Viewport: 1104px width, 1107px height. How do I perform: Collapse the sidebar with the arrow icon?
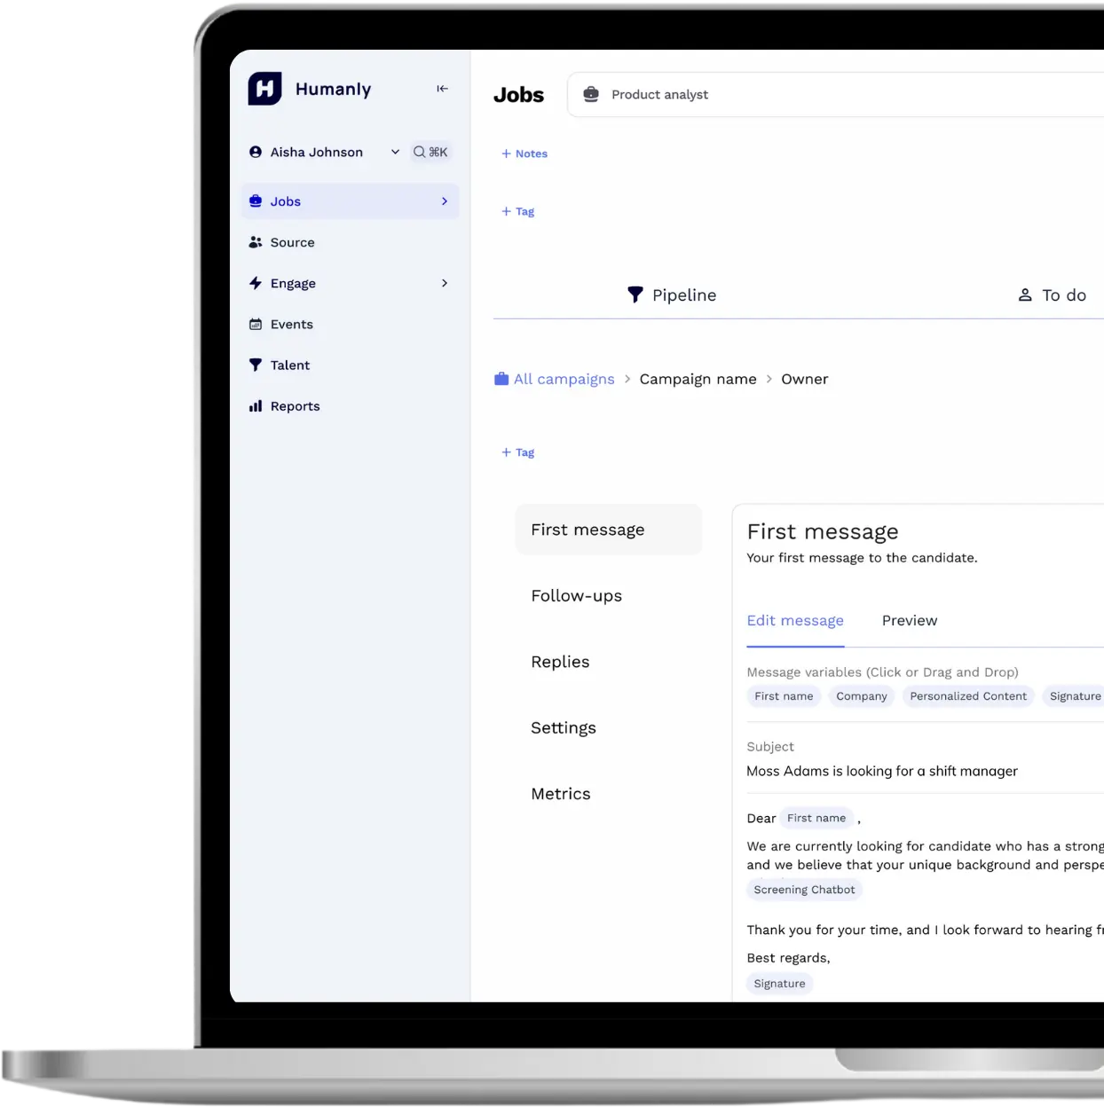point(442,89)
